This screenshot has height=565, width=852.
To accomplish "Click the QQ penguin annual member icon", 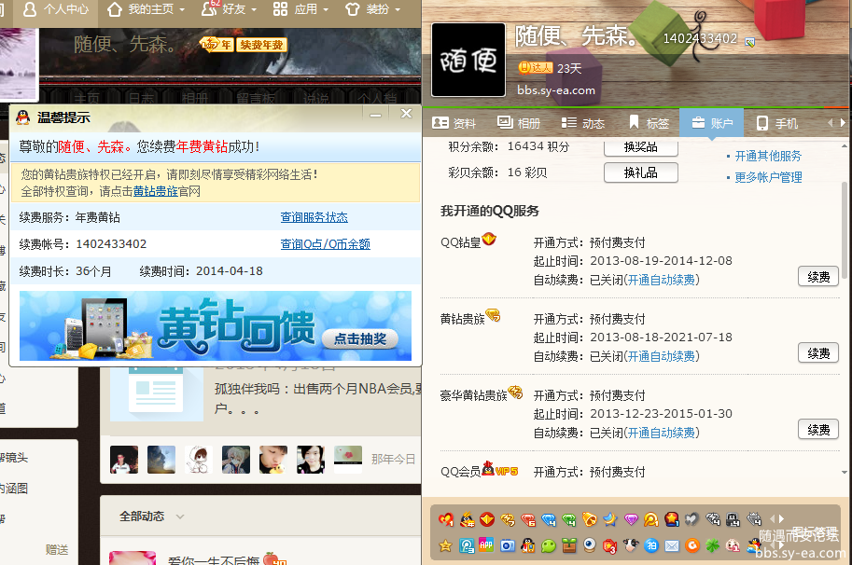I will [467, 519].
